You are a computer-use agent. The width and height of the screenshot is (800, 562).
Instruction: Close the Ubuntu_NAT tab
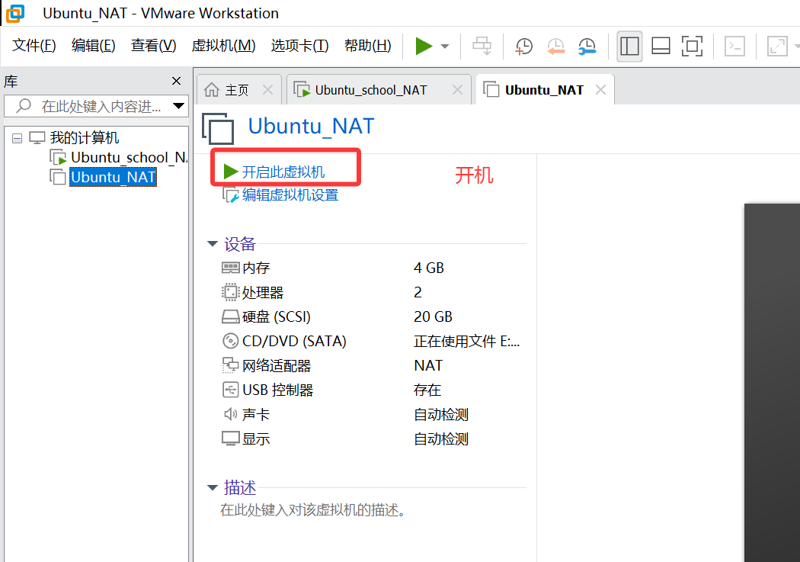pos(601,90)
